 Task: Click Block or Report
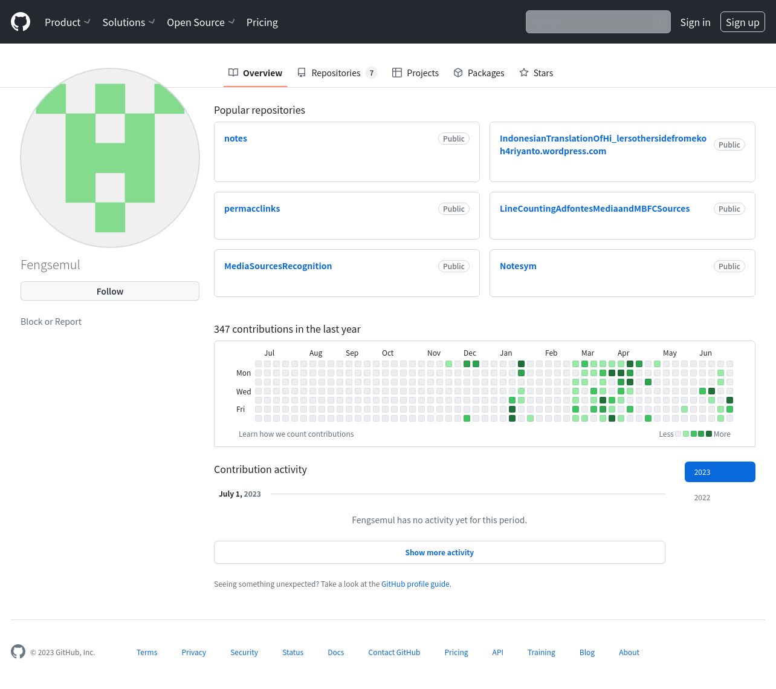click(51, 321)
